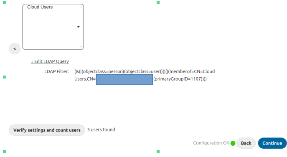The image size is (287, 157).
Task: Proceed by clicking Continue
Action: 272,143
